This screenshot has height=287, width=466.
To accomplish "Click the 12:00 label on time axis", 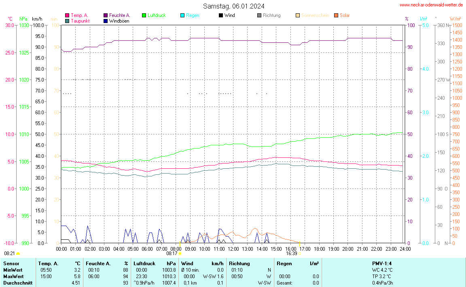I will pyautogui.click(x=233, y=249).
